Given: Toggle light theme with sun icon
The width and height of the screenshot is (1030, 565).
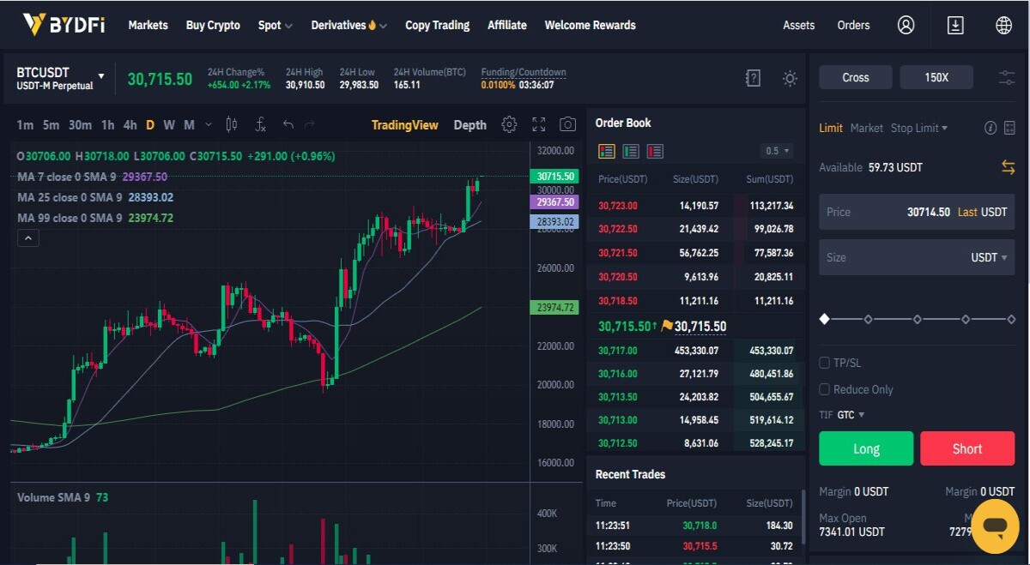Looking at the screenshot, I should pos(790,79).
